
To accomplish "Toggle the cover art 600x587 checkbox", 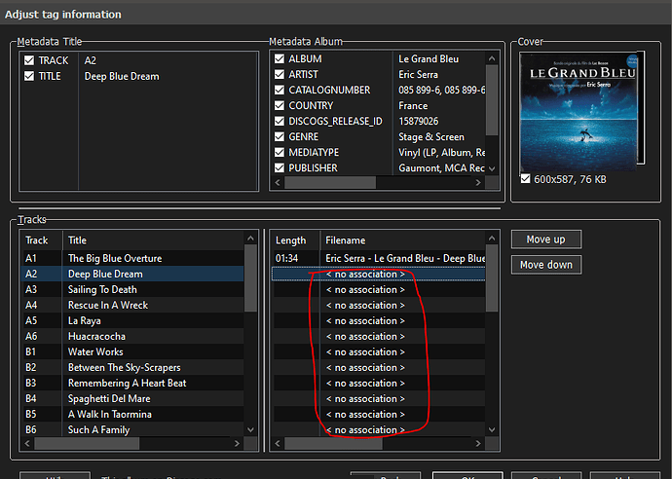I will coord(526,179).
